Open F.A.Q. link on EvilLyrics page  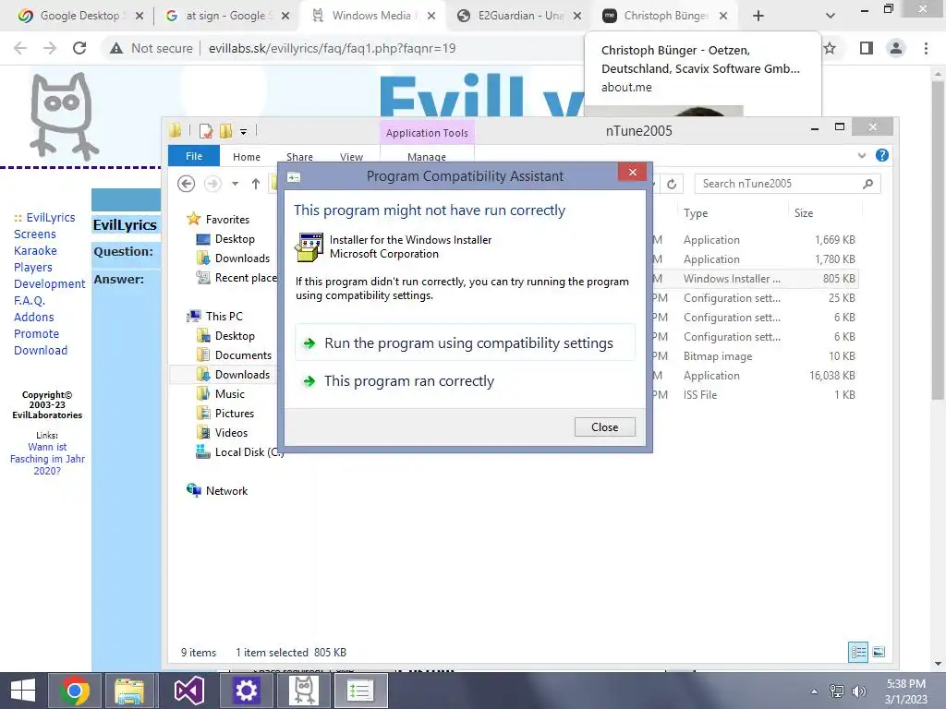pos(30,300)
